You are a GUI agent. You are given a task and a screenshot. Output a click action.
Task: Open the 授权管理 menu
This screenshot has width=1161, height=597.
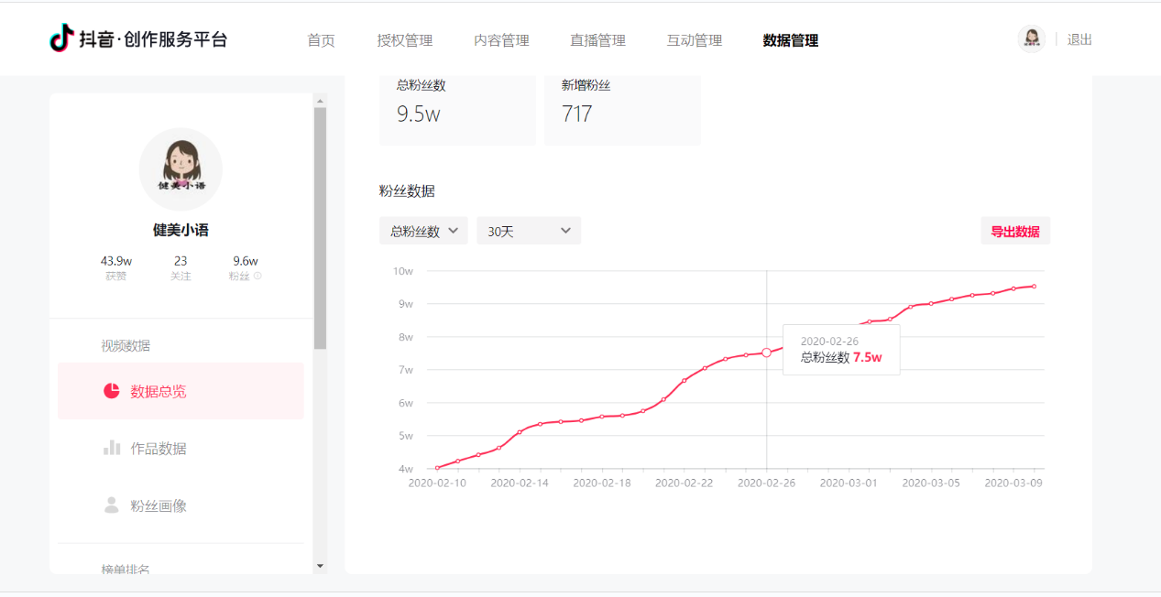pyautogui.click(x=404, y=40)
